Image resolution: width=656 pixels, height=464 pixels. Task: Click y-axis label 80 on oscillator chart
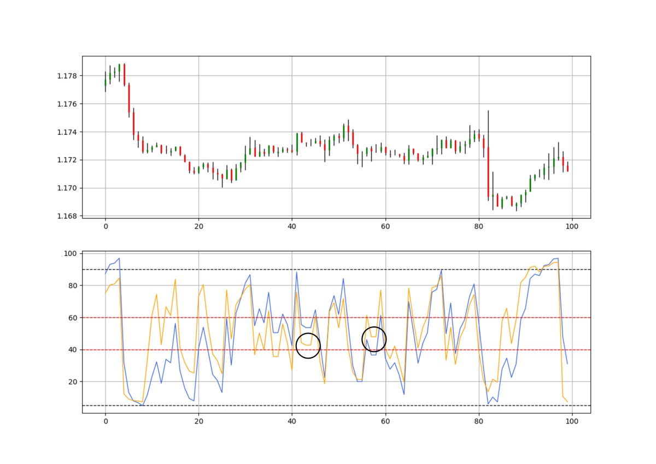(x=73, y=285)
